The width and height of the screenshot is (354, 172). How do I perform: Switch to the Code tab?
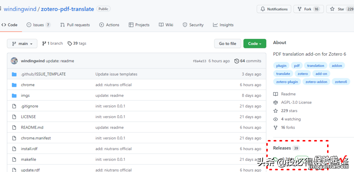click(x=10, y=25)
